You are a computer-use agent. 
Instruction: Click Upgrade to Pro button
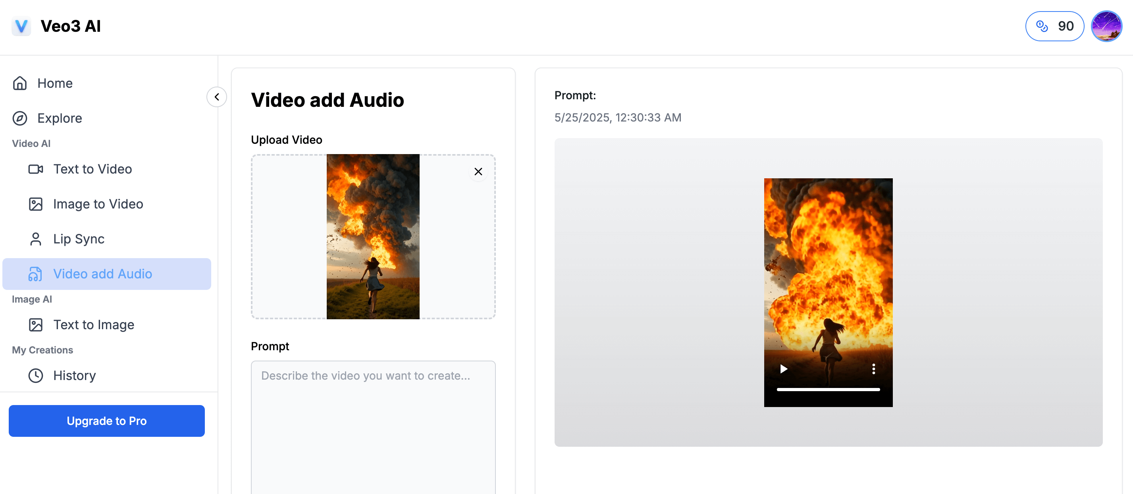tap(107, 421)
